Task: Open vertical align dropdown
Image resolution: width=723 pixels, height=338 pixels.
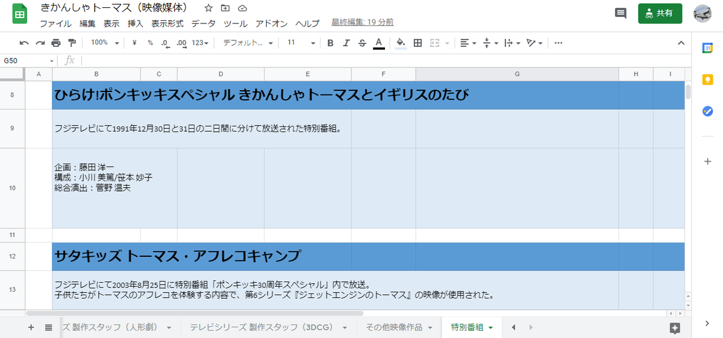Action: pos(490,43)
